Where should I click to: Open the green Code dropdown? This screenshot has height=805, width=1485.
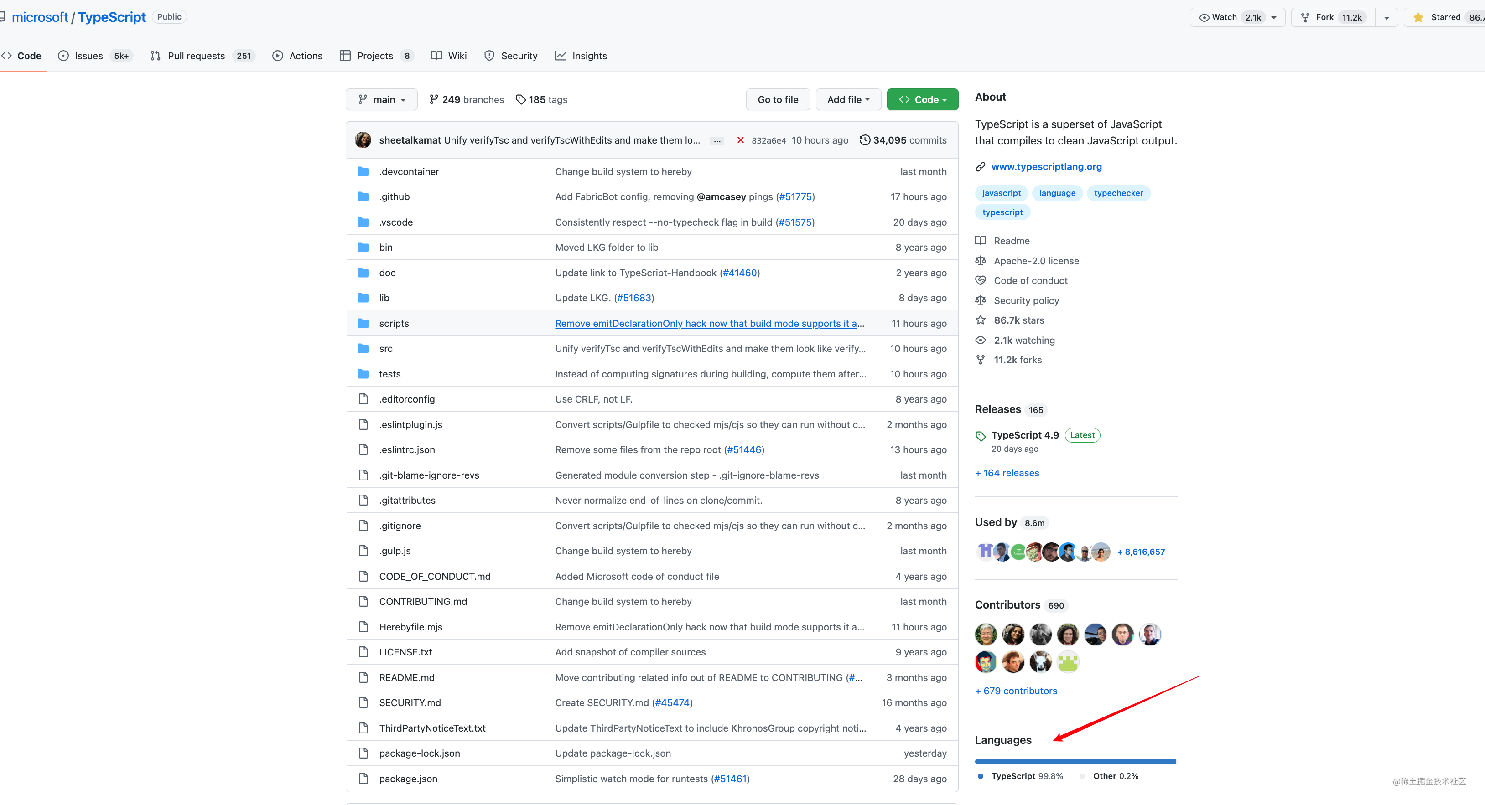[922, 100]
